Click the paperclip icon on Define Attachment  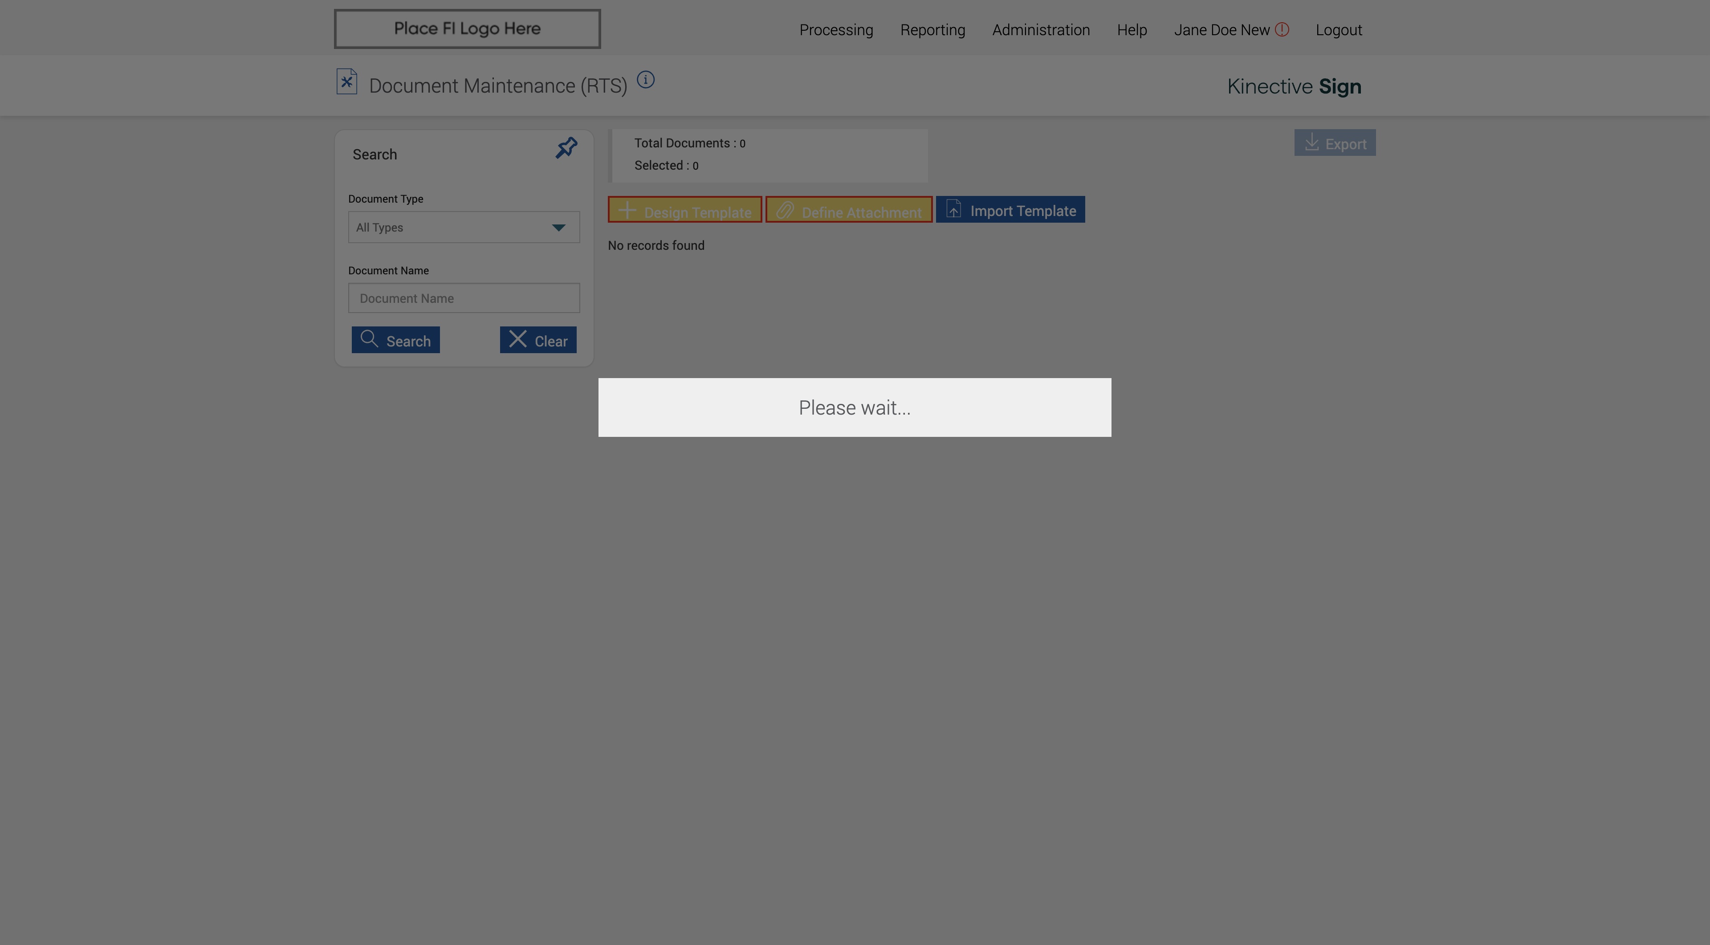point(785,211)
